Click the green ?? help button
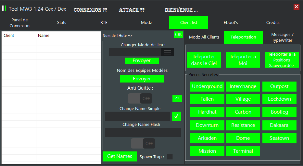The image size is (303, 166). pos(177,99)
